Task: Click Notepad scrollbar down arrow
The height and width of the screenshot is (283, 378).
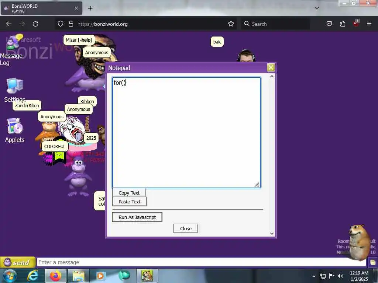Action: pos(272,234)
